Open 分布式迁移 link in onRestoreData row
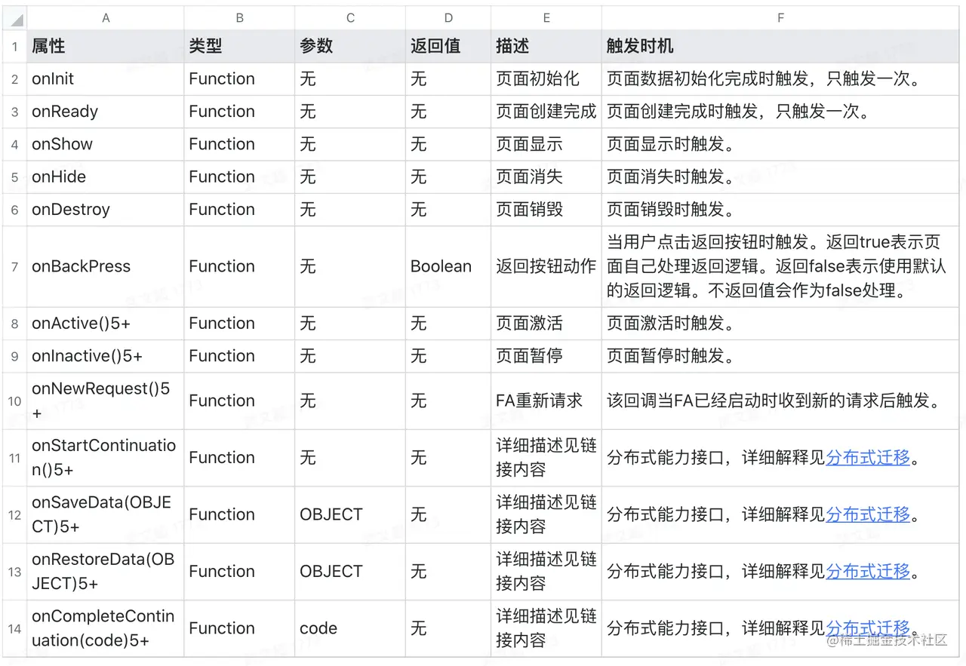Screen dimensions: 966x666 coord(868,571)
